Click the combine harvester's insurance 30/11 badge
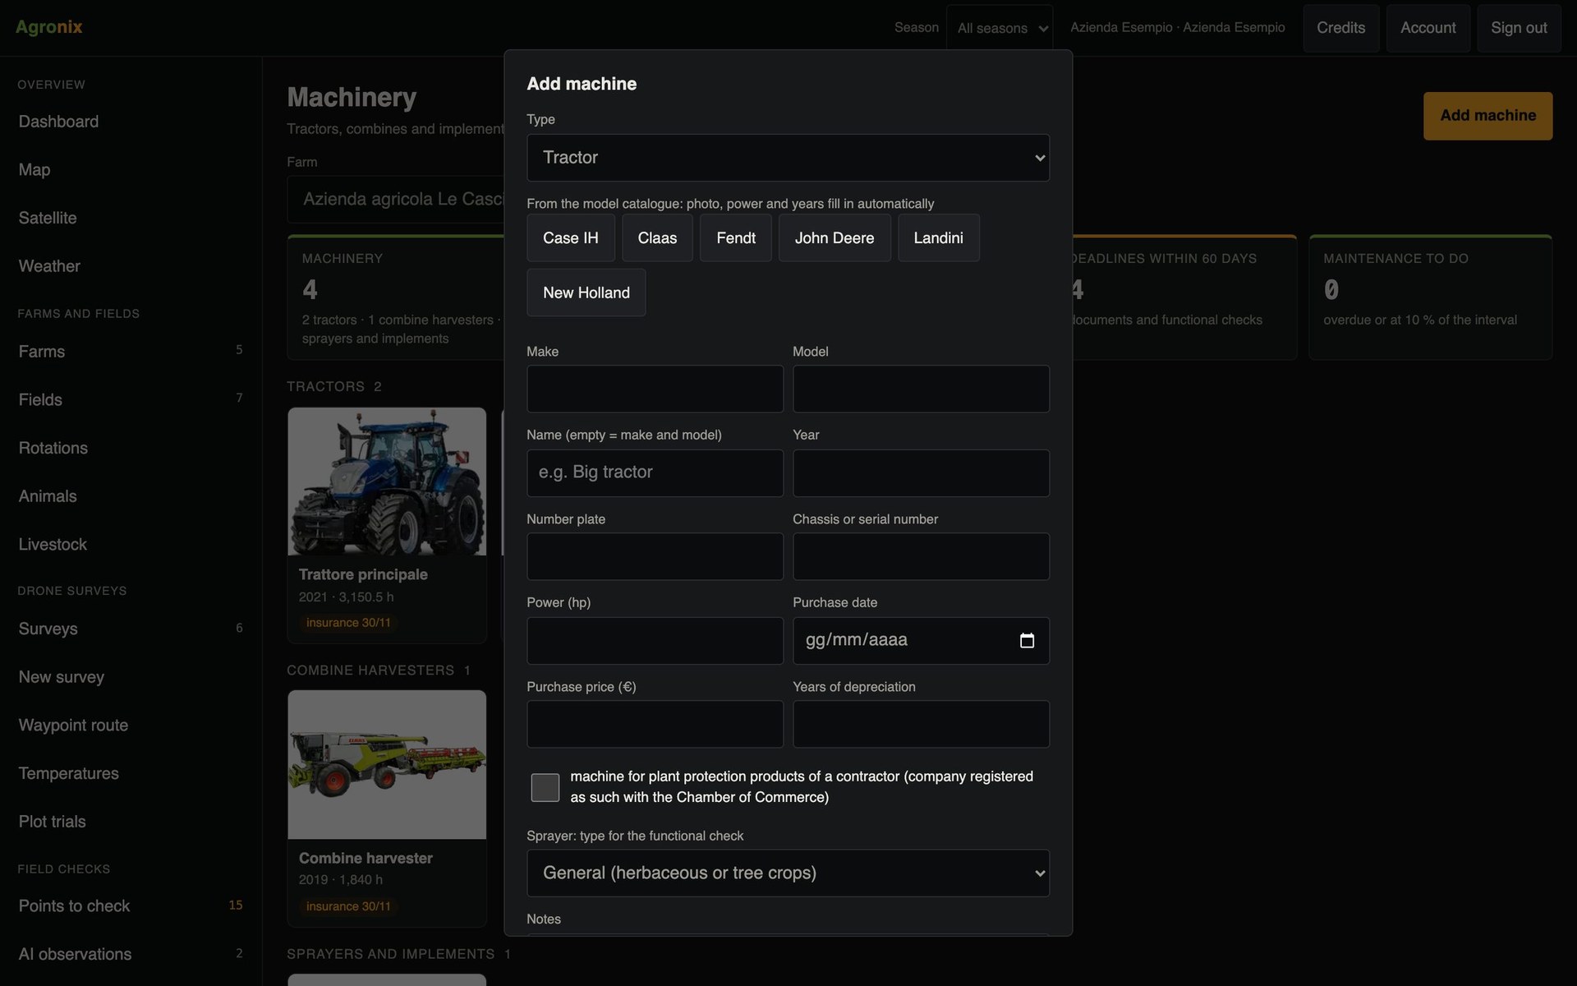Viewport: 1577px width, 986px height. click(x=348, y=906)
